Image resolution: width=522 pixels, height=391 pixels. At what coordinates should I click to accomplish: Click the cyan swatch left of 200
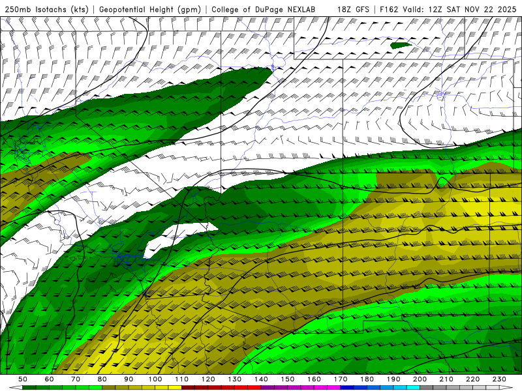(x=413, y=388)
